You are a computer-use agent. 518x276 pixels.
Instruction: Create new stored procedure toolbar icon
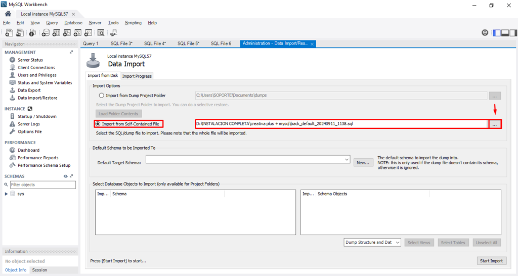77,33
